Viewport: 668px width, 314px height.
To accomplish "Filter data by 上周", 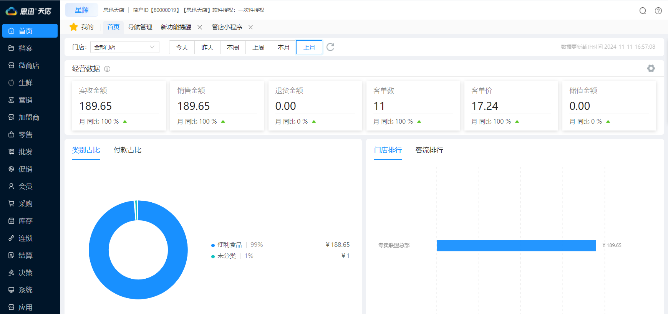I will 259,47.
